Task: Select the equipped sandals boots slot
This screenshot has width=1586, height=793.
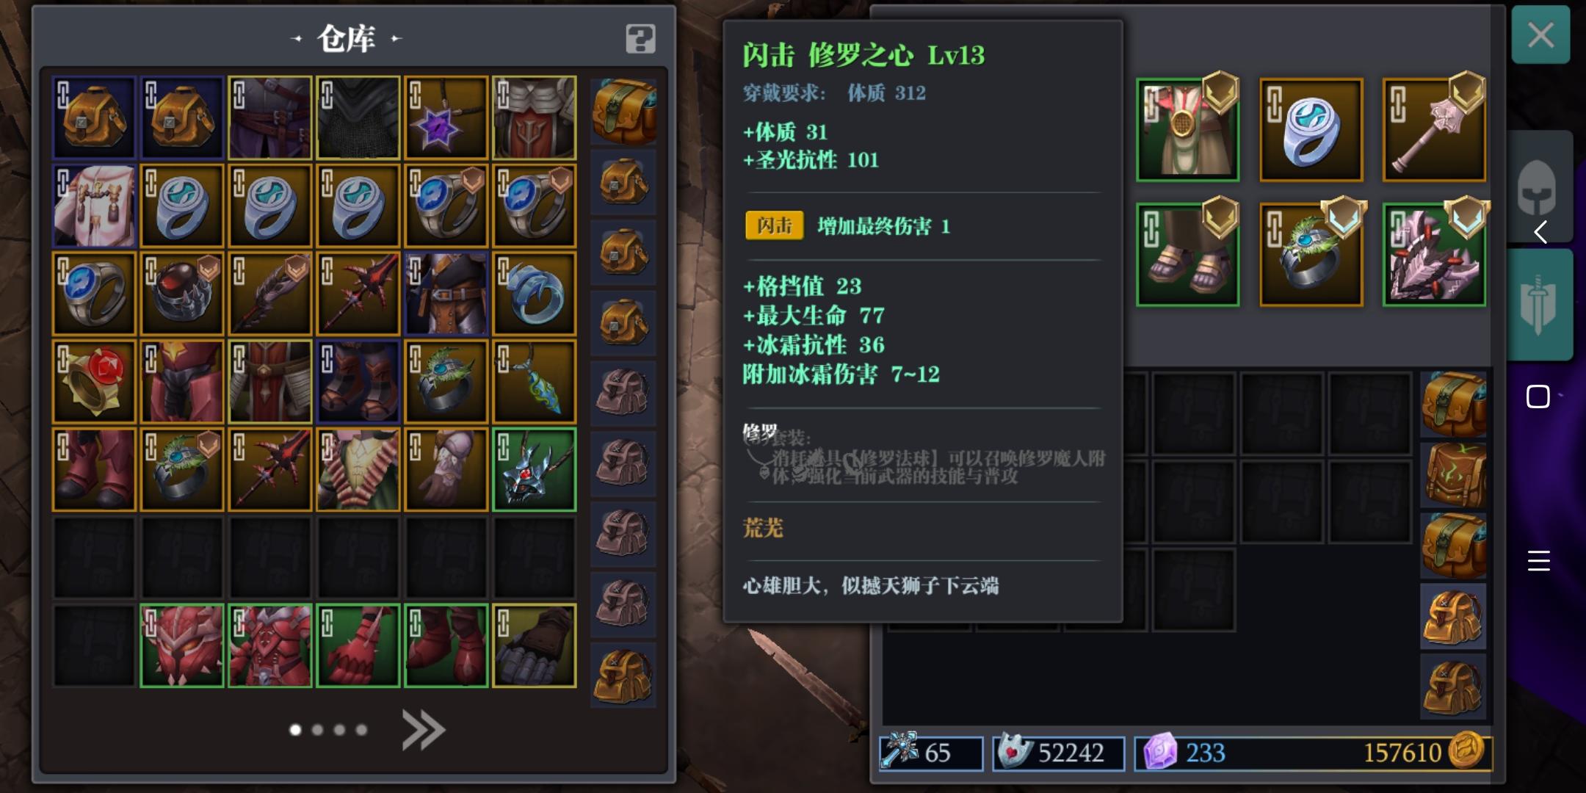Action: [x=1187, y=255]
